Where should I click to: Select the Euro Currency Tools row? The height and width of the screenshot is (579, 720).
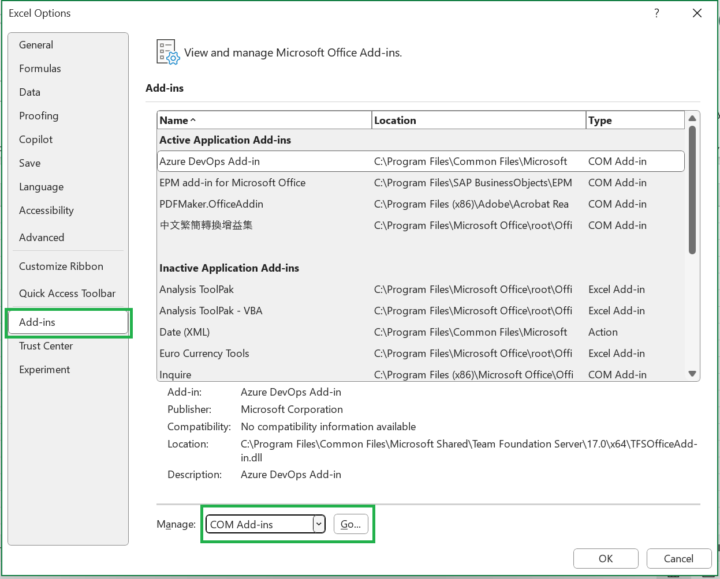pos(421,354)
